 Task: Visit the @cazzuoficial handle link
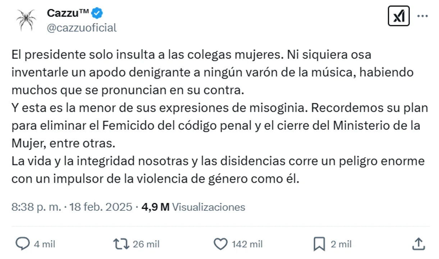point(82,28)
